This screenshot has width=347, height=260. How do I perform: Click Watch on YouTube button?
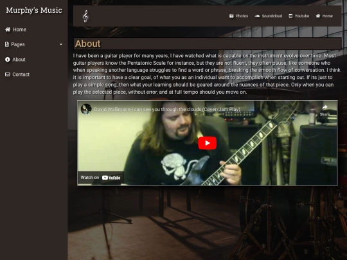[100, 178]
